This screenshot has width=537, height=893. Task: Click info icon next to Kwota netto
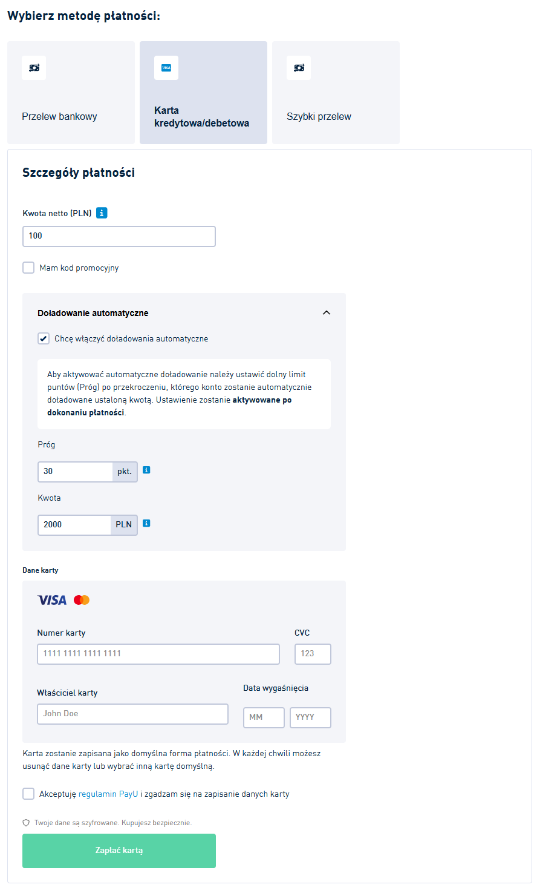click(x=102, y=213)
